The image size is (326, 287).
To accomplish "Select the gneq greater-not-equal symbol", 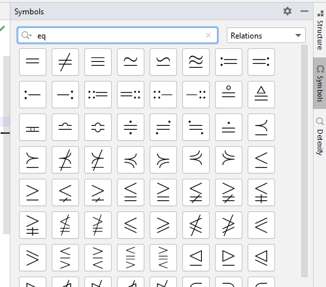I will pyautogui.click(x=98, y=192).
